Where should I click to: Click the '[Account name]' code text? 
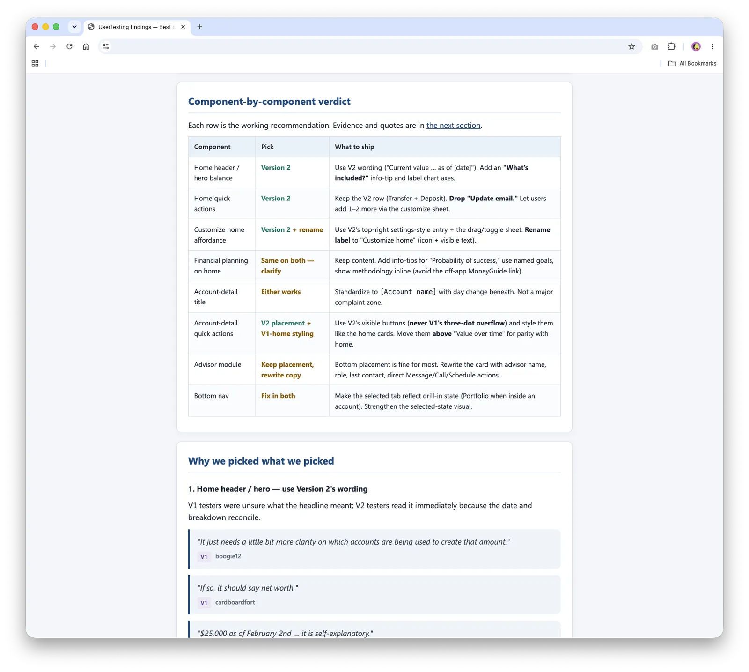tap(408, 292)
